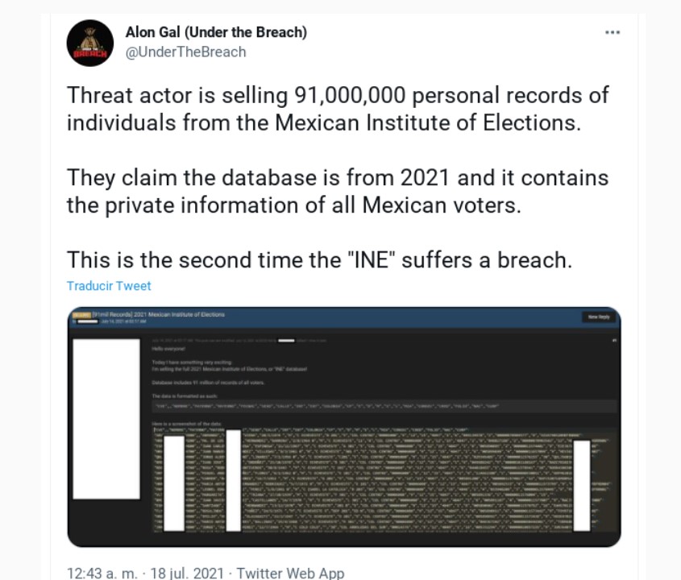Open the three-dot more options menu
681x580 pixels.
click(612, 32)
